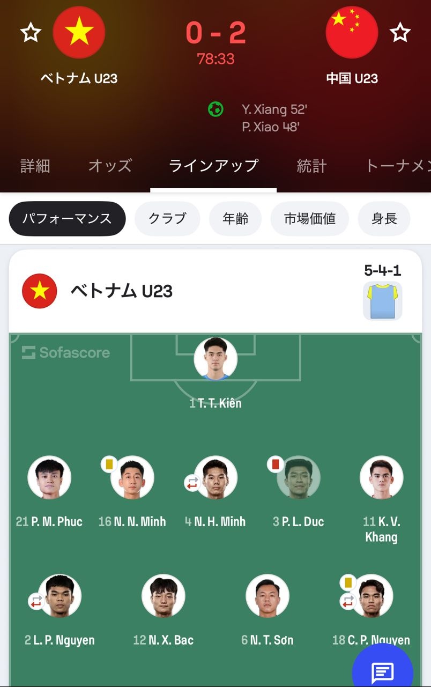Tap the China flag in the score header

352,33
